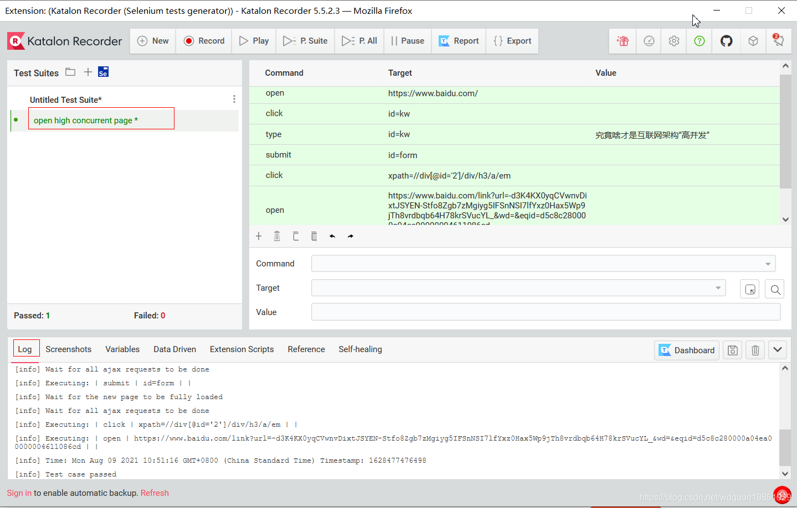797x508 pixels.
Task: Click the Target column header
Action: click(x=400, y=73)
